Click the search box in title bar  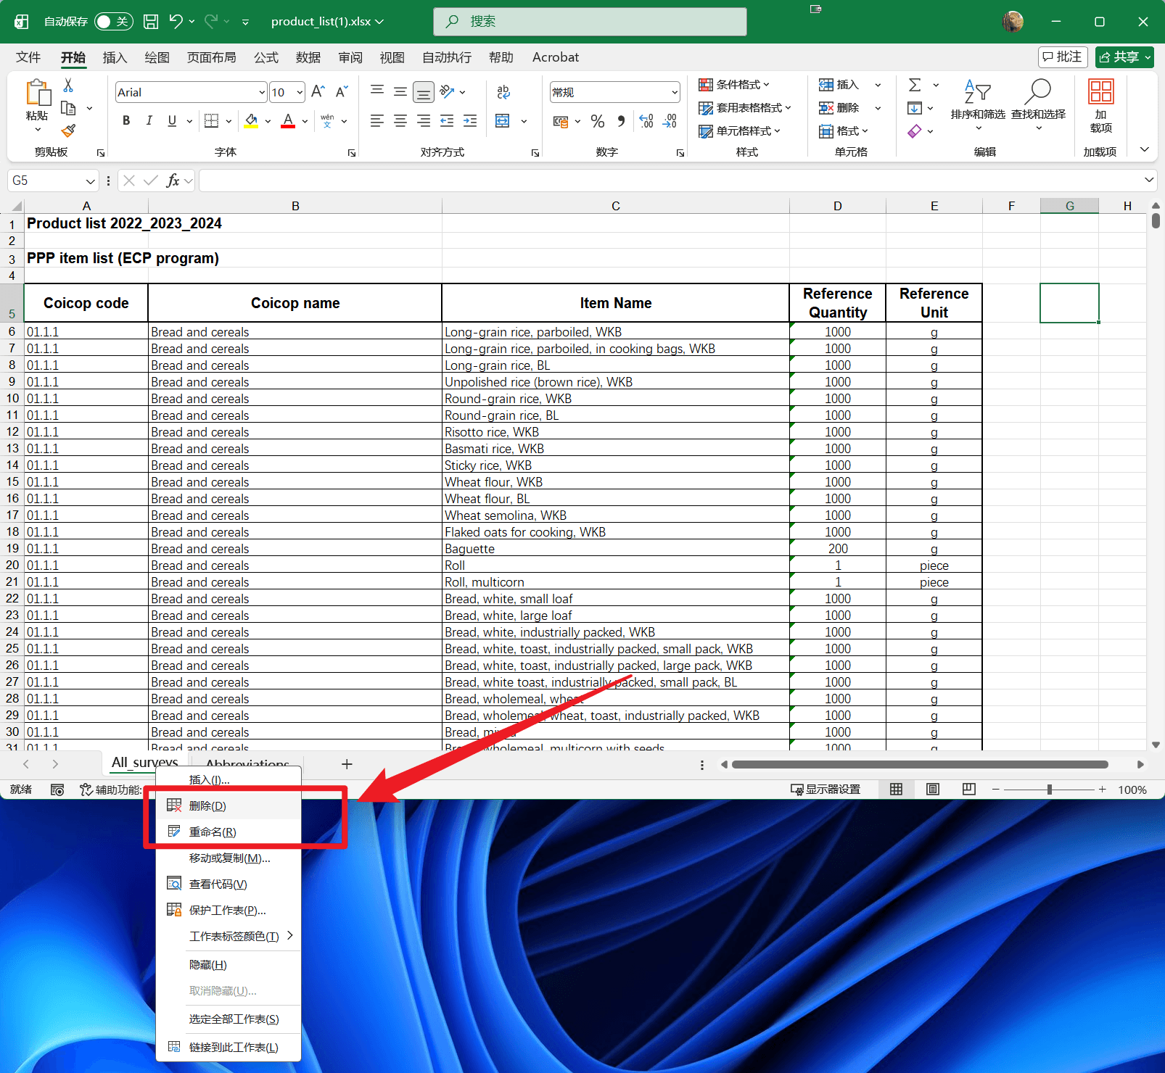point(590,22)
